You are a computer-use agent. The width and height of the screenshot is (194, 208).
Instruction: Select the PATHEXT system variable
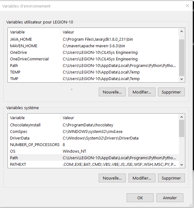[x=94, y=164]
